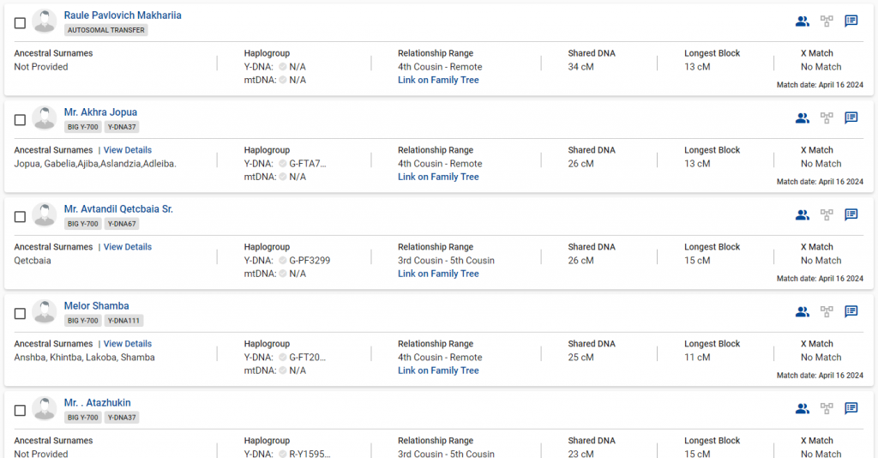Open notes icon for Mr. . Atazhukin
878x458 pixels.
coord(851,409)
